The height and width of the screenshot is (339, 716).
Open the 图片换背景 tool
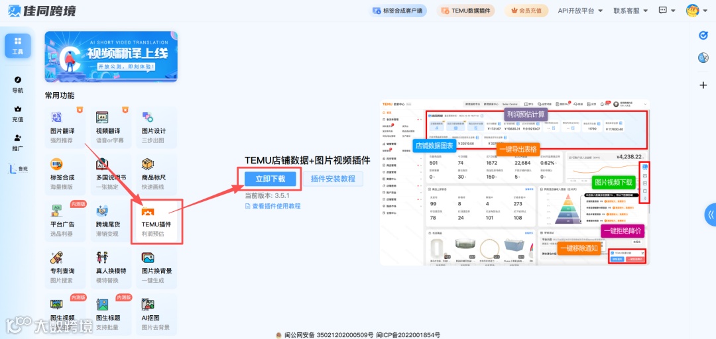tap(156, 268)
